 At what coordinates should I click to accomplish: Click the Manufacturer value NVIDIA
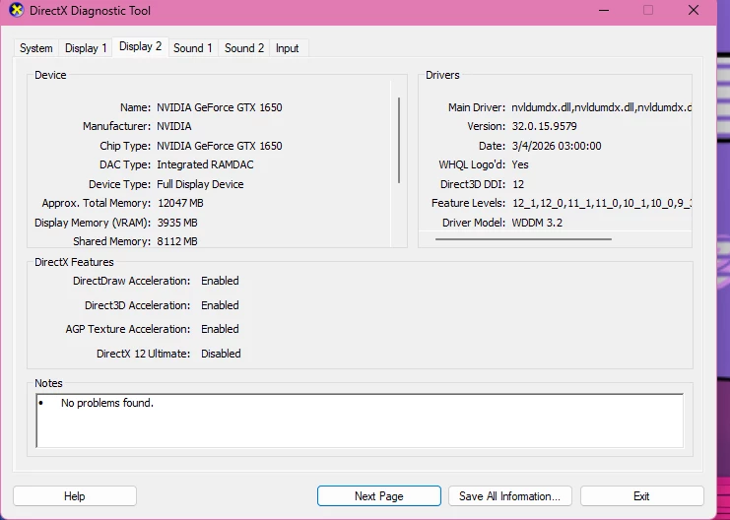(174, 126)
